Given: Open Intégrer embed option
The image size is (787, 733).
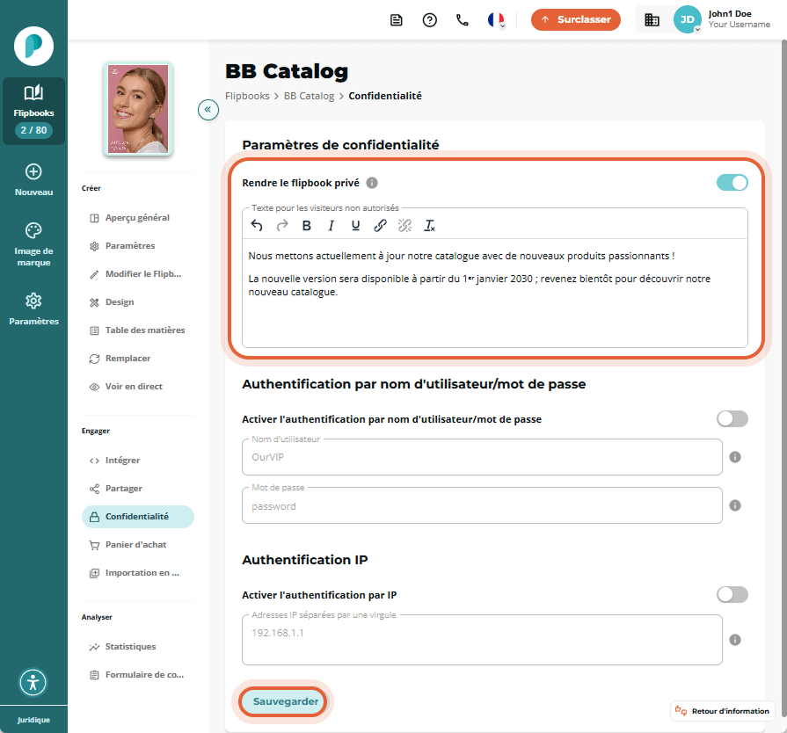Looking at the screenshot, I should (137, 460).
